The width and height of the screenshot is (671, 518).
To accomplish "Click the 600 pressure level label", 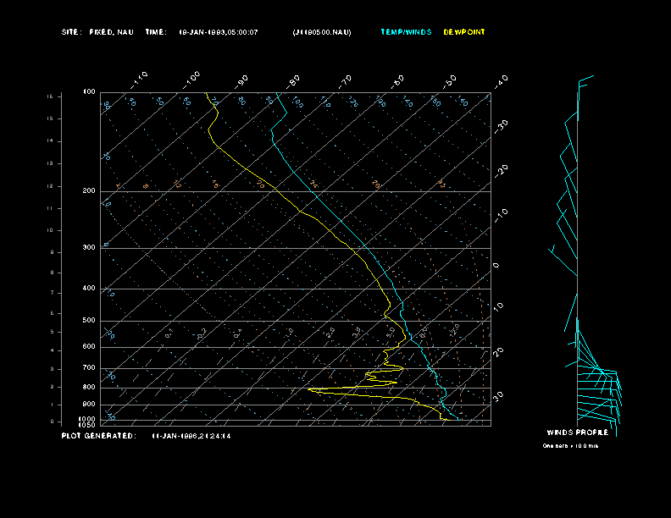I will coord(89,347).
